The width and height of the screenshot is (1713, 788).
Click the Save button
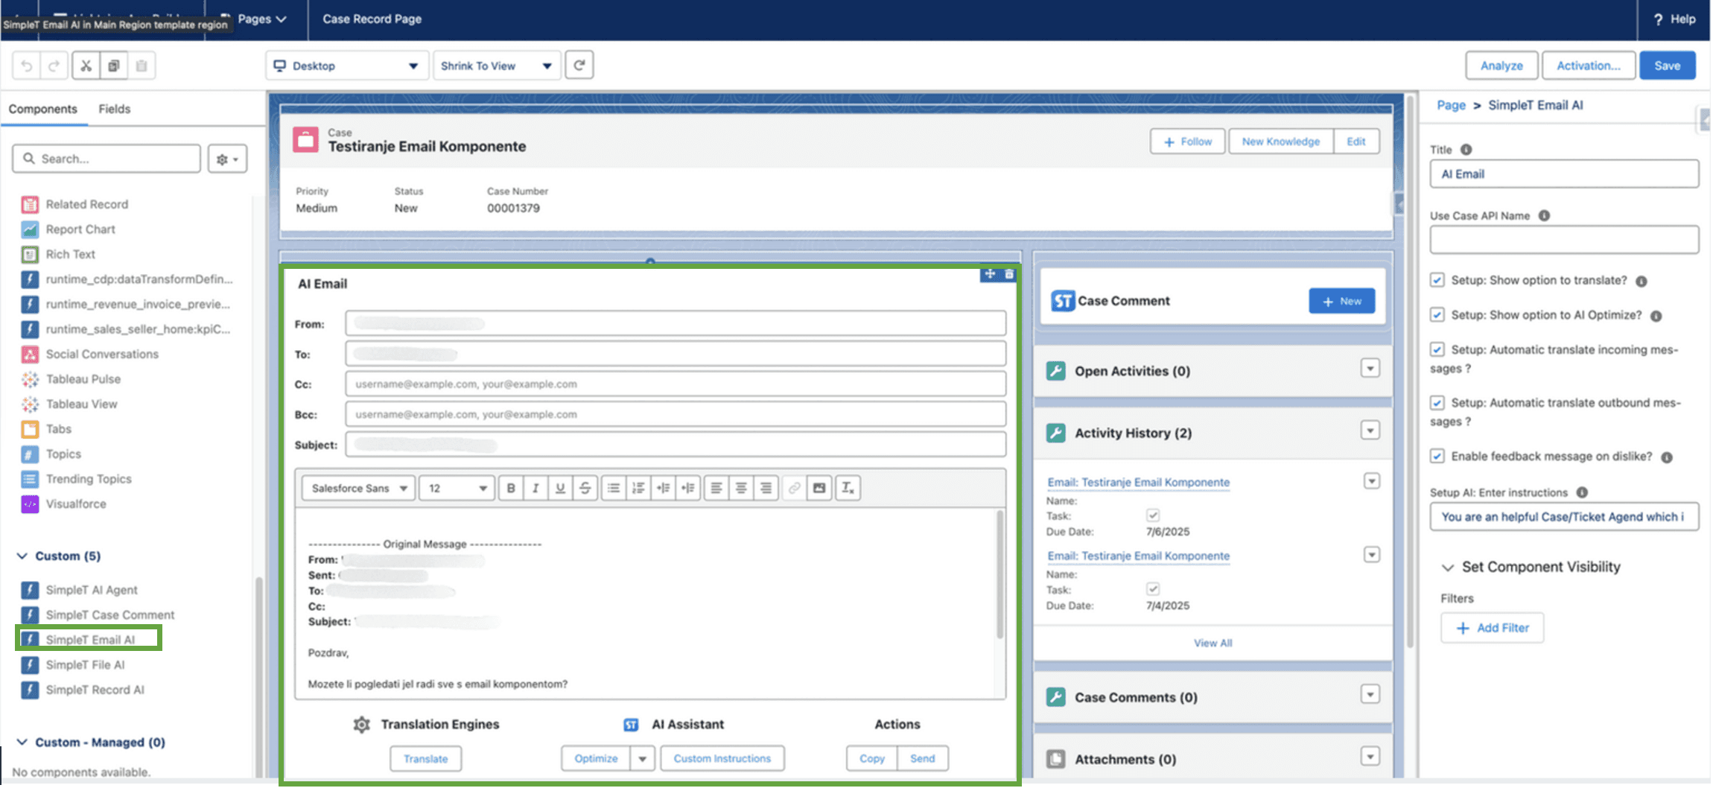coord(1667,65)
